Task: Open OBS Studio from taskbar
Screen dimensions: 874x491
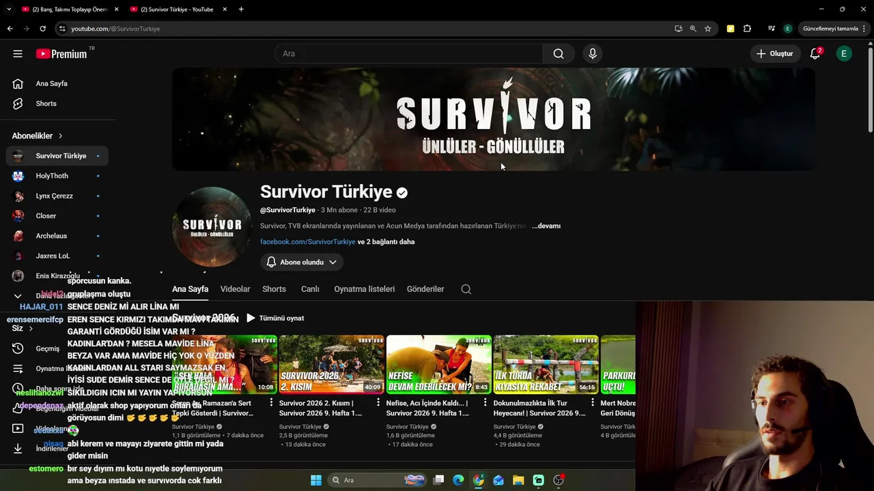Action: 559,480
